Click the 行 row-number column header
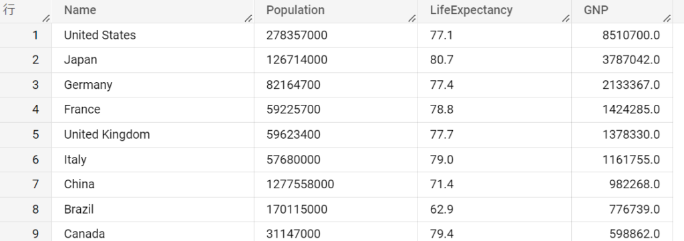 coord(26,11)
